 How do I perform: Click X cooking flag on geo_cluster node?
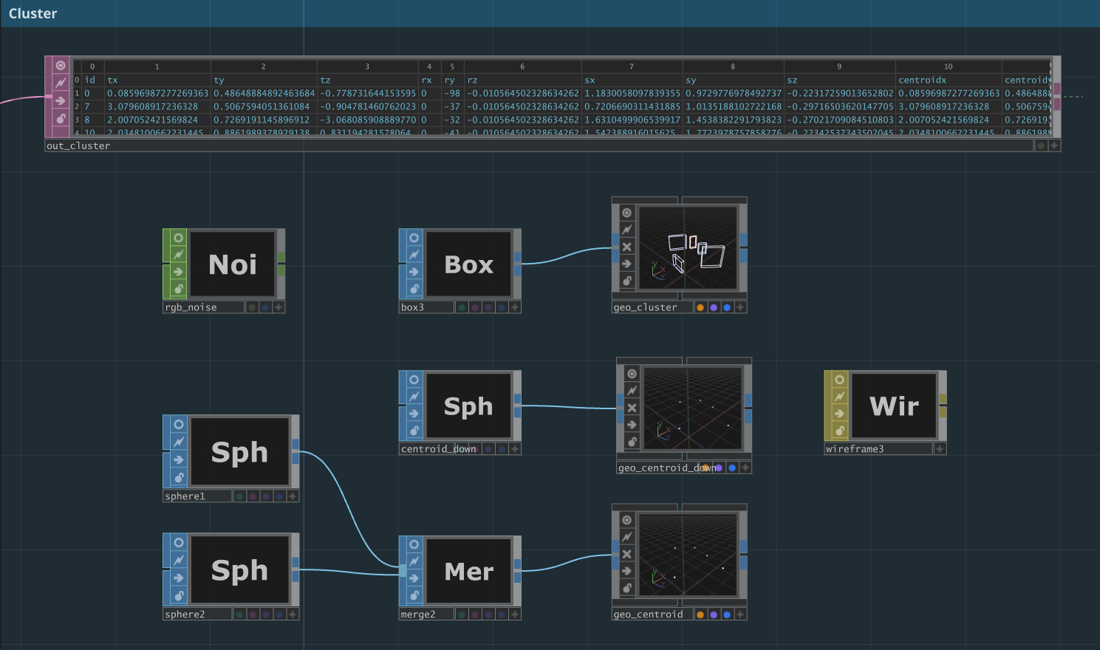tap(626, 247)
